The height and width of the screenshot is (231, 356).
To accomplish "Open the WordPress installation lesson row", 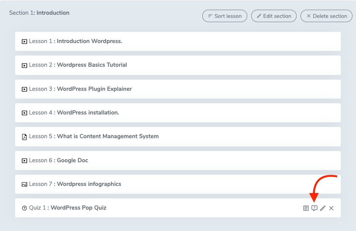I will click(x=88, y=113).
